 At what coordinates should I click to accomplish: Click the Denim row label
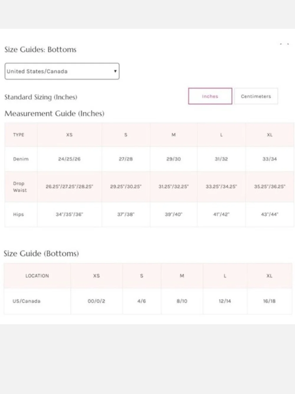[21, 159]
